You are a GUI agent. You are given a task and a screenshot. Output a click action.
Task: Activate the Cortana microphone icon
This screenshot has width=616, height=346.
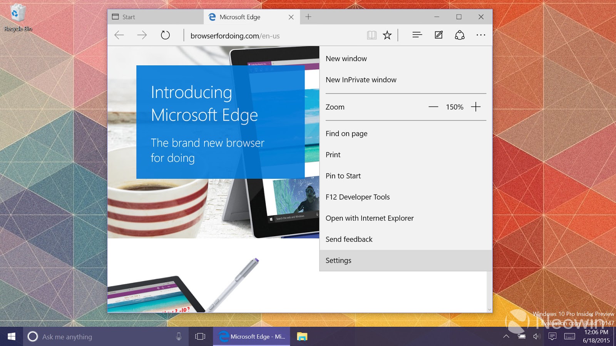coord(179,337)
